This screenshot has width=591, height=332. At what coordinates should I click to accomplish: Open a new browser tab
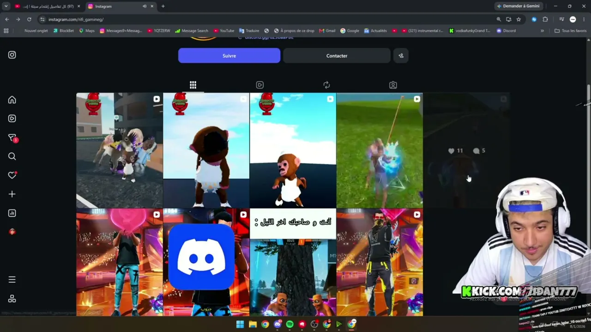tap(163, 6)
